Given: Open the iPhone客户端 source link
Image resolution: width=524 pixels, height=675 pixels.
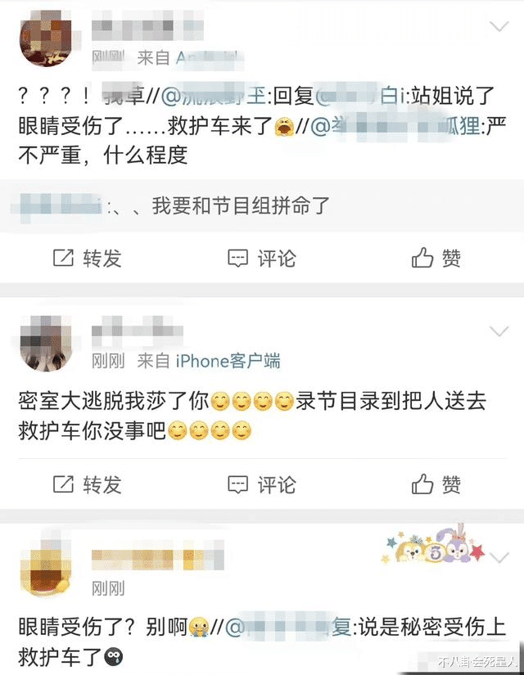Looking at the screenshot, I should [228, 361].
